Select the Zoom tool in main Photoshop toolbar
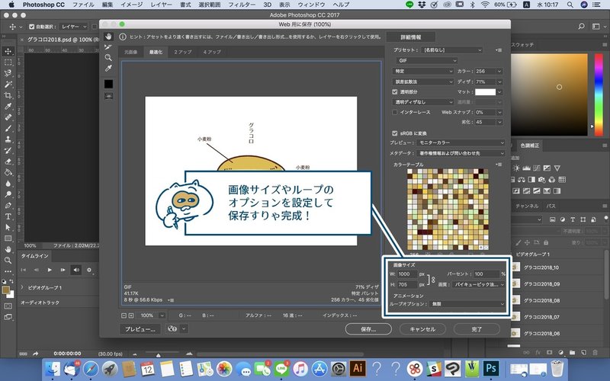Screen dimensions: 610x381 pos(8,260)
